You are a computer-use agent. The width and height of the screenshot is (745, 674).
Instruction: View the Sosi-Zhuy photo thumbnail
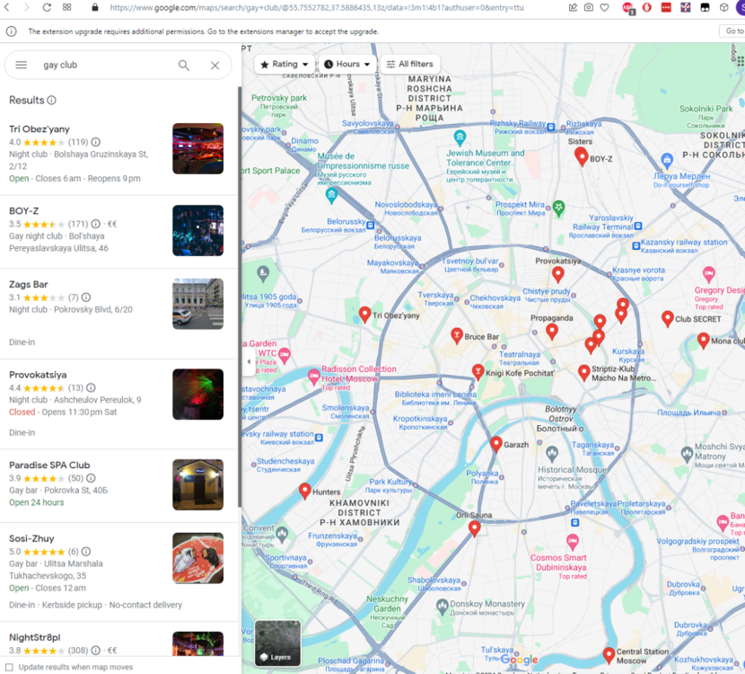pyautogui.click(x=197, y=558)
